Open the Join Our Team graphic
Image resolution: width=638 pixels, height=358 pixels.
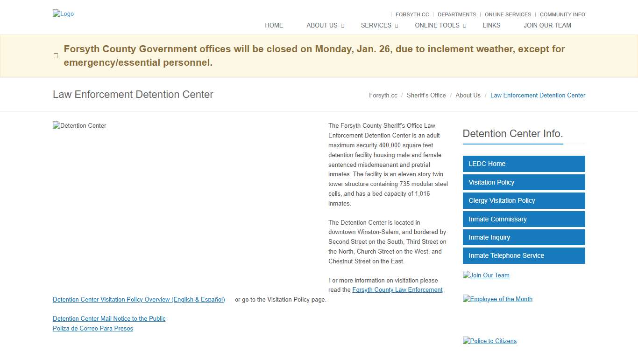486,275
